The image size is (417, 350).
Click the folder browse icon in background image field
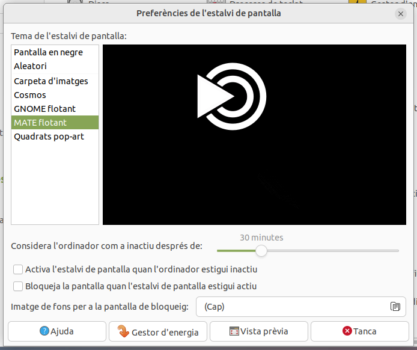(395, 307)
